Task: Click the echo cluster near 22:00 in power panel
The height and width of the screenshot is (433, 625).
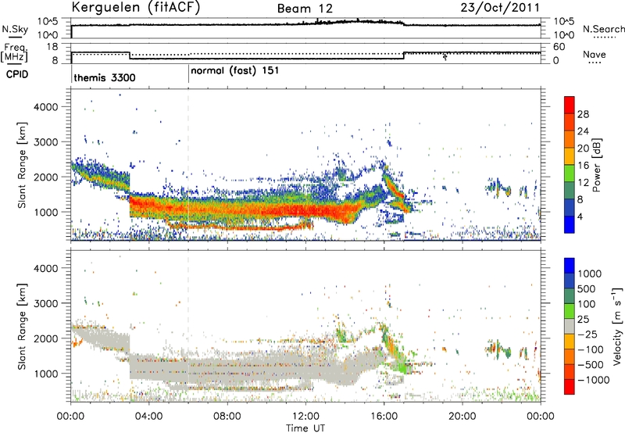Action: point(498,188)
